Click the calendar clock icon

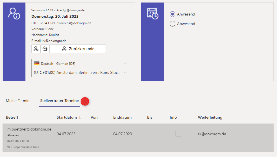click(152, 14)
